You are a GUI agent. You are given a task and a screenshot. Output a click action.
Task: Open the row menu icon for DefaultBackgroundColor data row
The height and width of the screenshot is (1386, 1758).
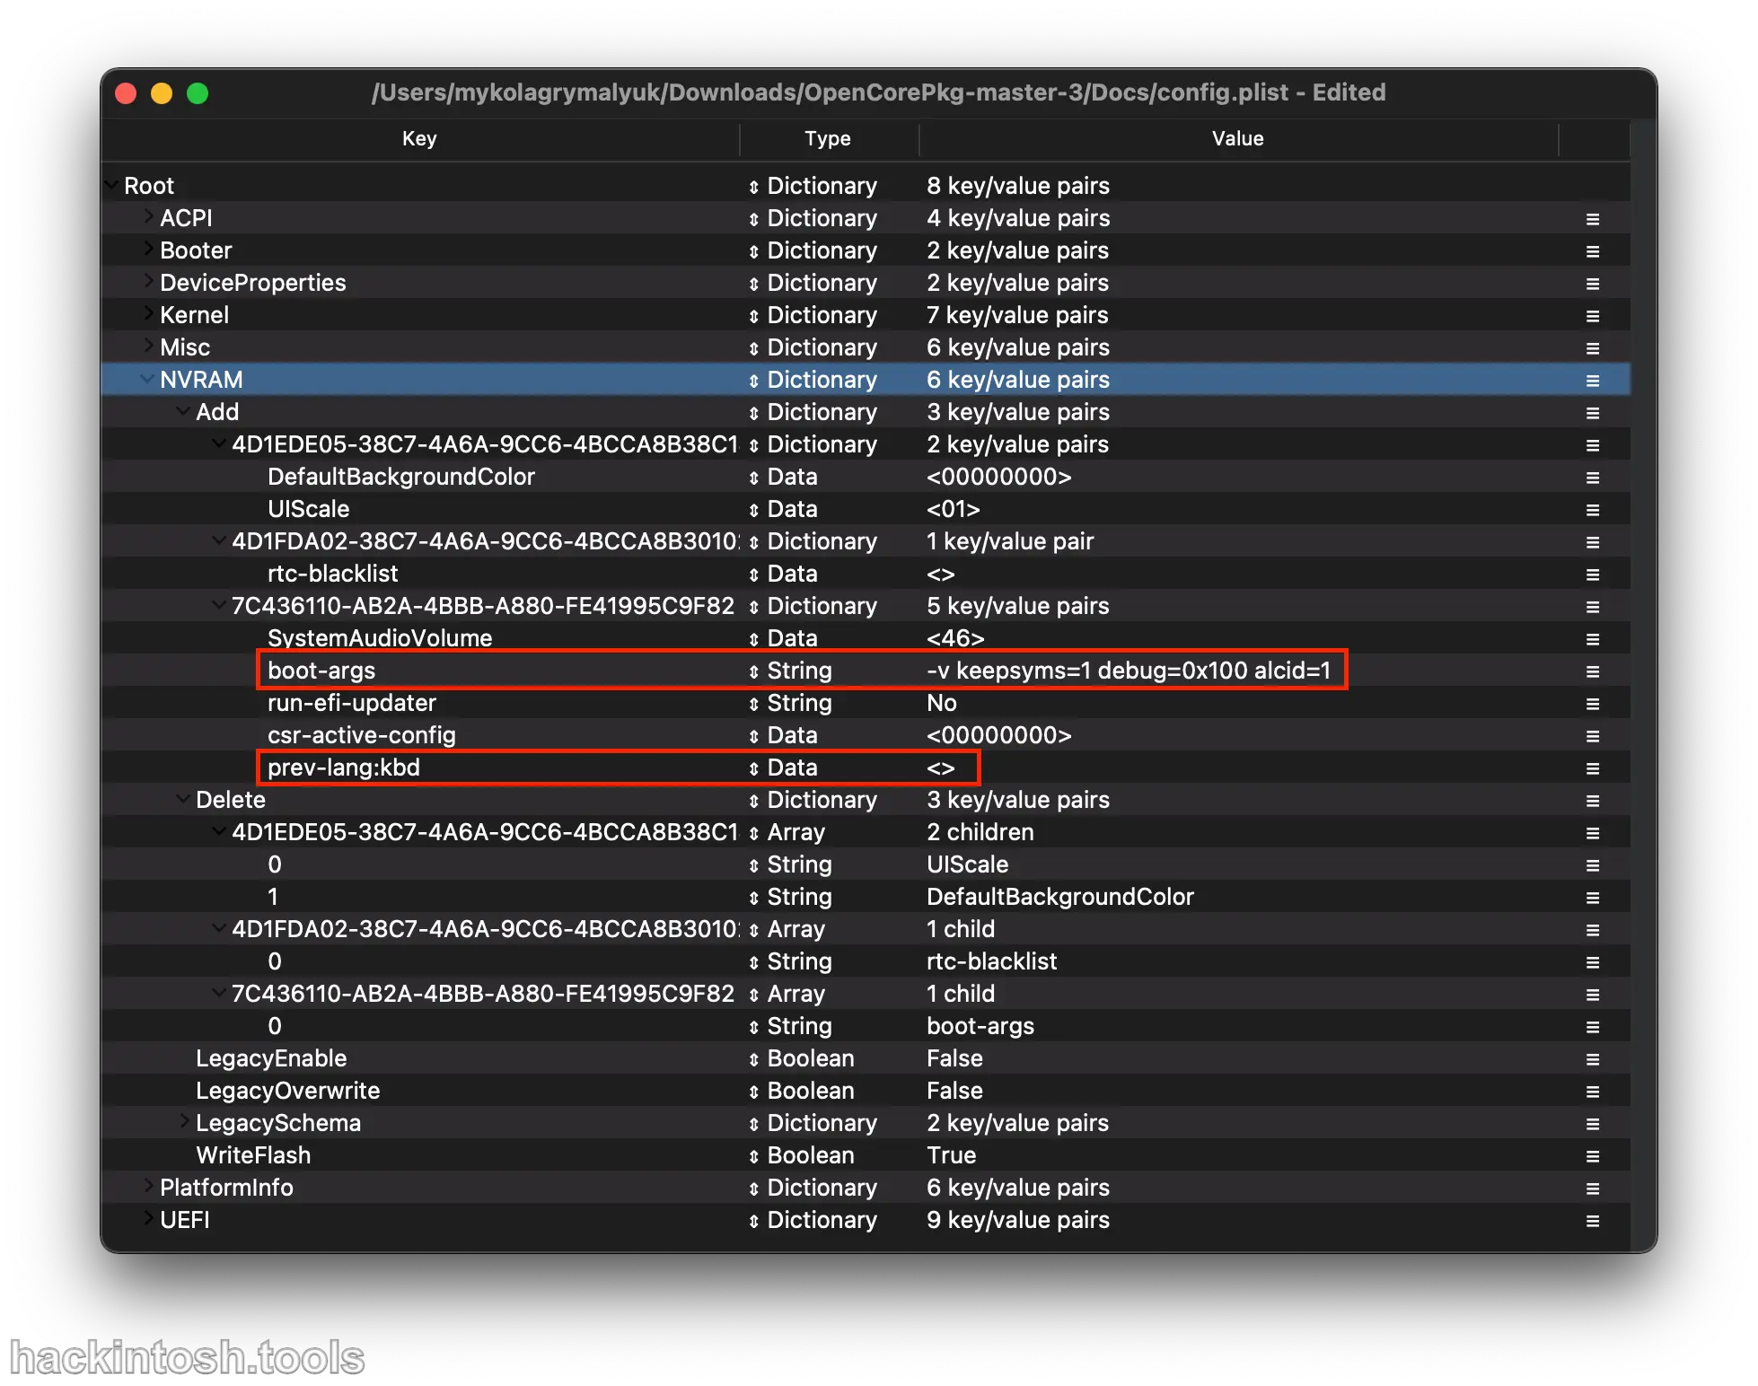pyautogui.click(x=1592, y=478)
